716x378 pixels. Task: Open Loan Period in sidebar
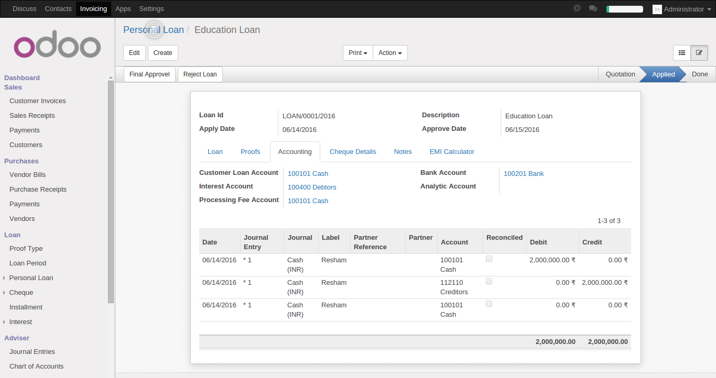pyautogui.click(x=28, y=263)
